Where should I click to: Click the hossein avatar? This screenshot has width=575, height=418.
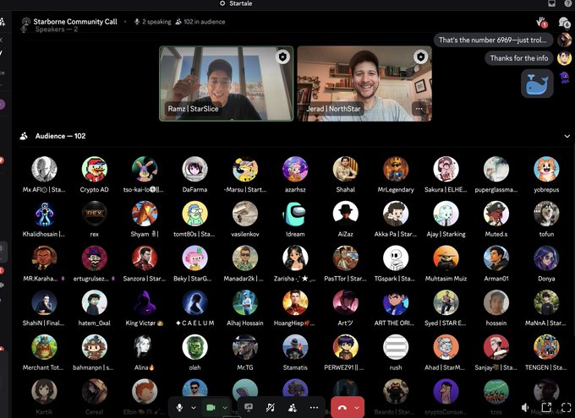tap(496, 302)
